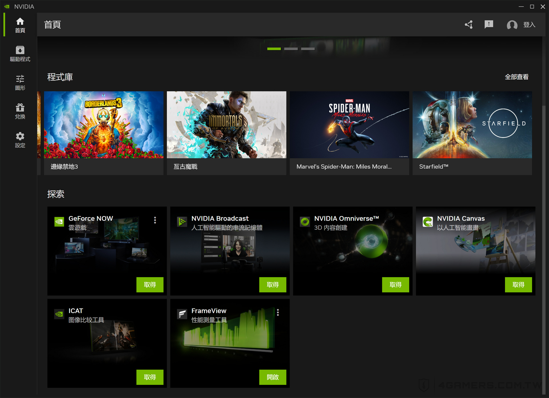
Task: Click the NVIDIA Broadcast card title
Action: [x=220, y=219]
